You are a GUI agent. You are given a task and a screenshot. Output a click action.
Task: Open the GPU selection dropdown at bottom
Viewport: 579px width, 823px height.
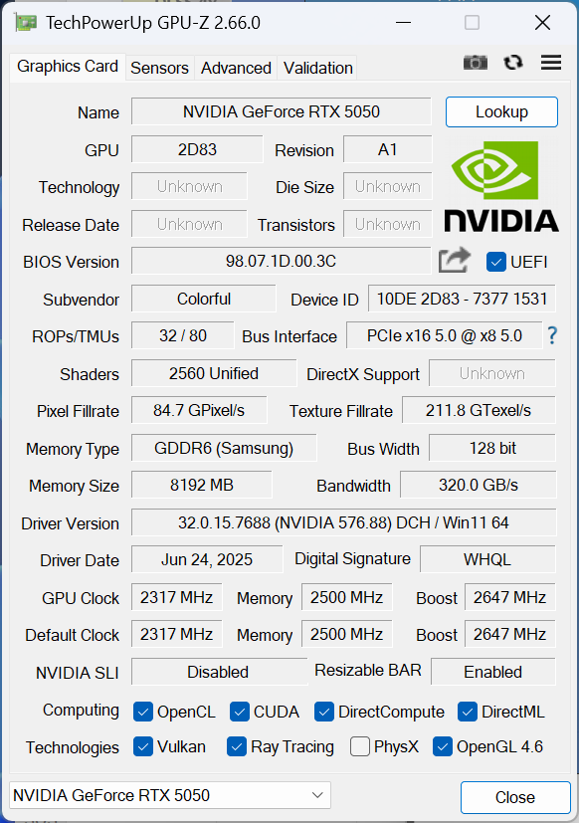tap(317, 795)
